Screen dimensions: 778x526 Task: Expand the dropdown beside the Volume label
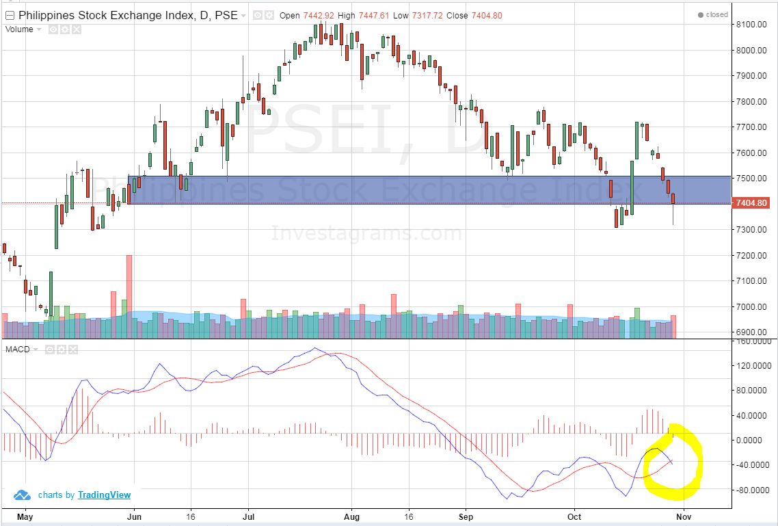pyautogui.click(x=38, y=29)
